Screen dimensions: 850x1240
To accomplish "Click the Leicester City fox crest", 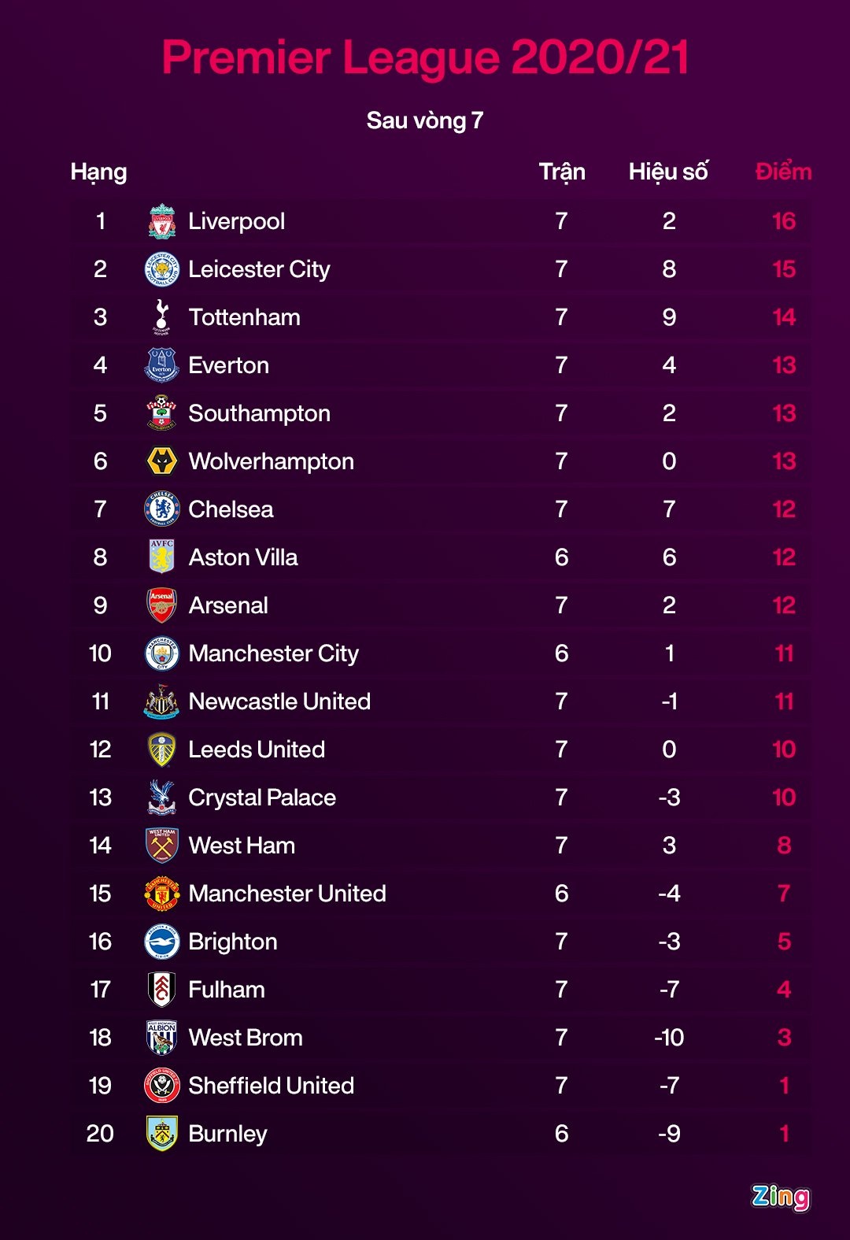I will tap(162, 269).
